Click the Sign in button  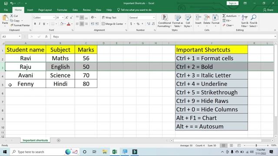click(x=232, y=3)
